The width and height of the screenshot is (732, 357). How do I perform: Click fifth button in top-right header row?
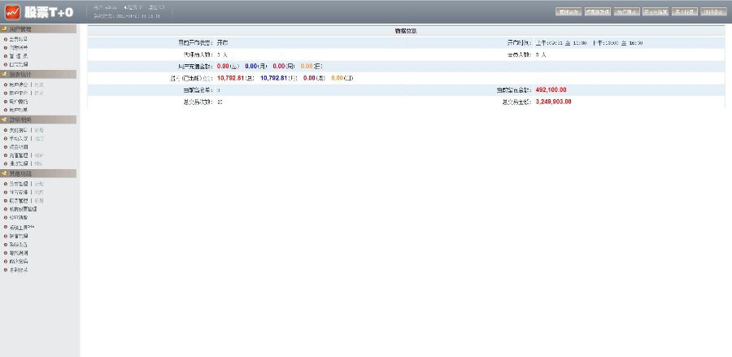pos(684,11)
